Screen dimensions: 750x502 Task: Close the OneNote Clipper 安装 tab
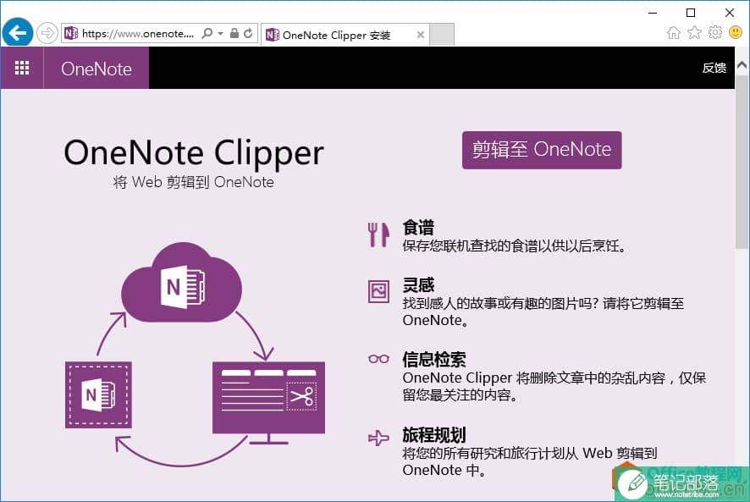421,35
